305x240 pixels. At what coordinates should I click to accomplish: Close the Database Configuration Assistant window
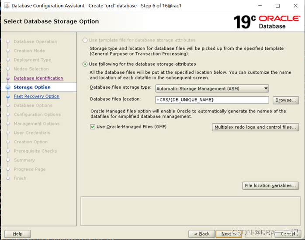[295, 6]
